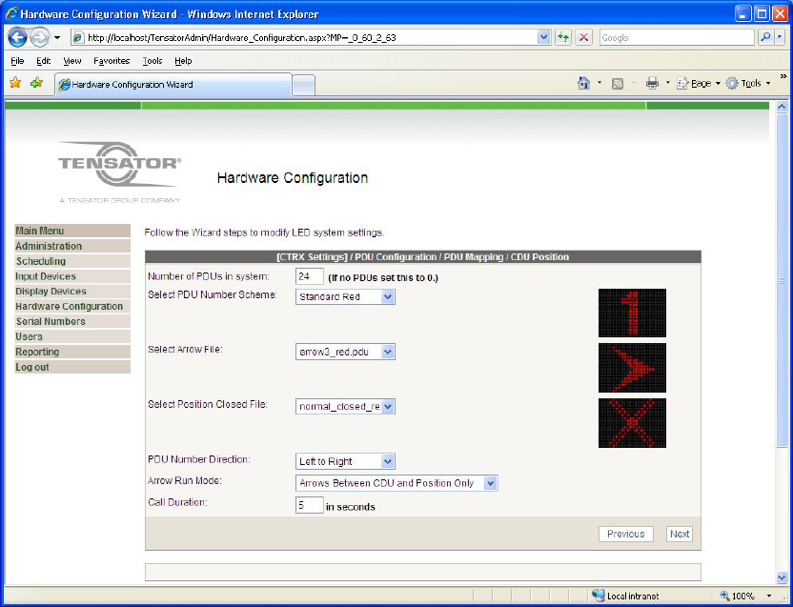
Task: Click the Home toolbar icon
Action: coord(583,84)
